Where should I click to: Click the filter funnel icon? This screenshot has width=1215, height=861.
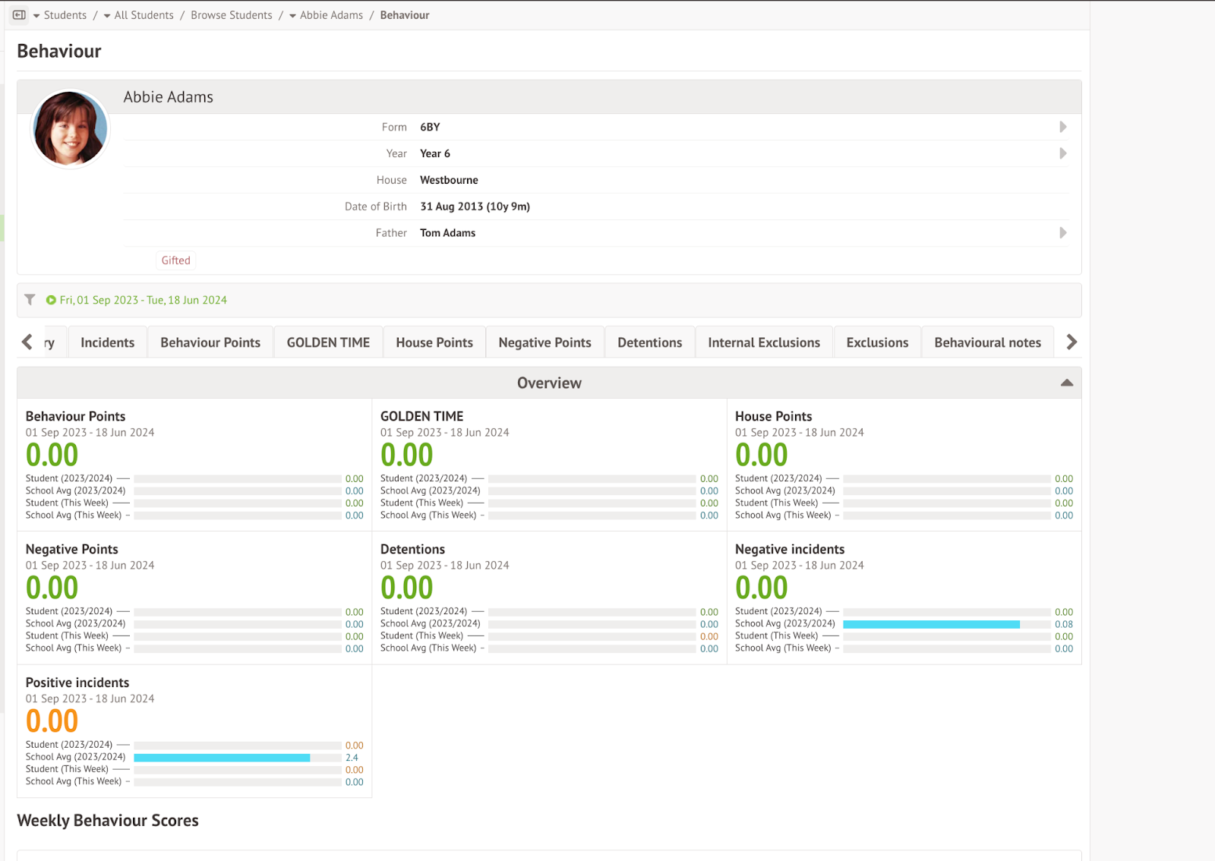pos(30,300)
